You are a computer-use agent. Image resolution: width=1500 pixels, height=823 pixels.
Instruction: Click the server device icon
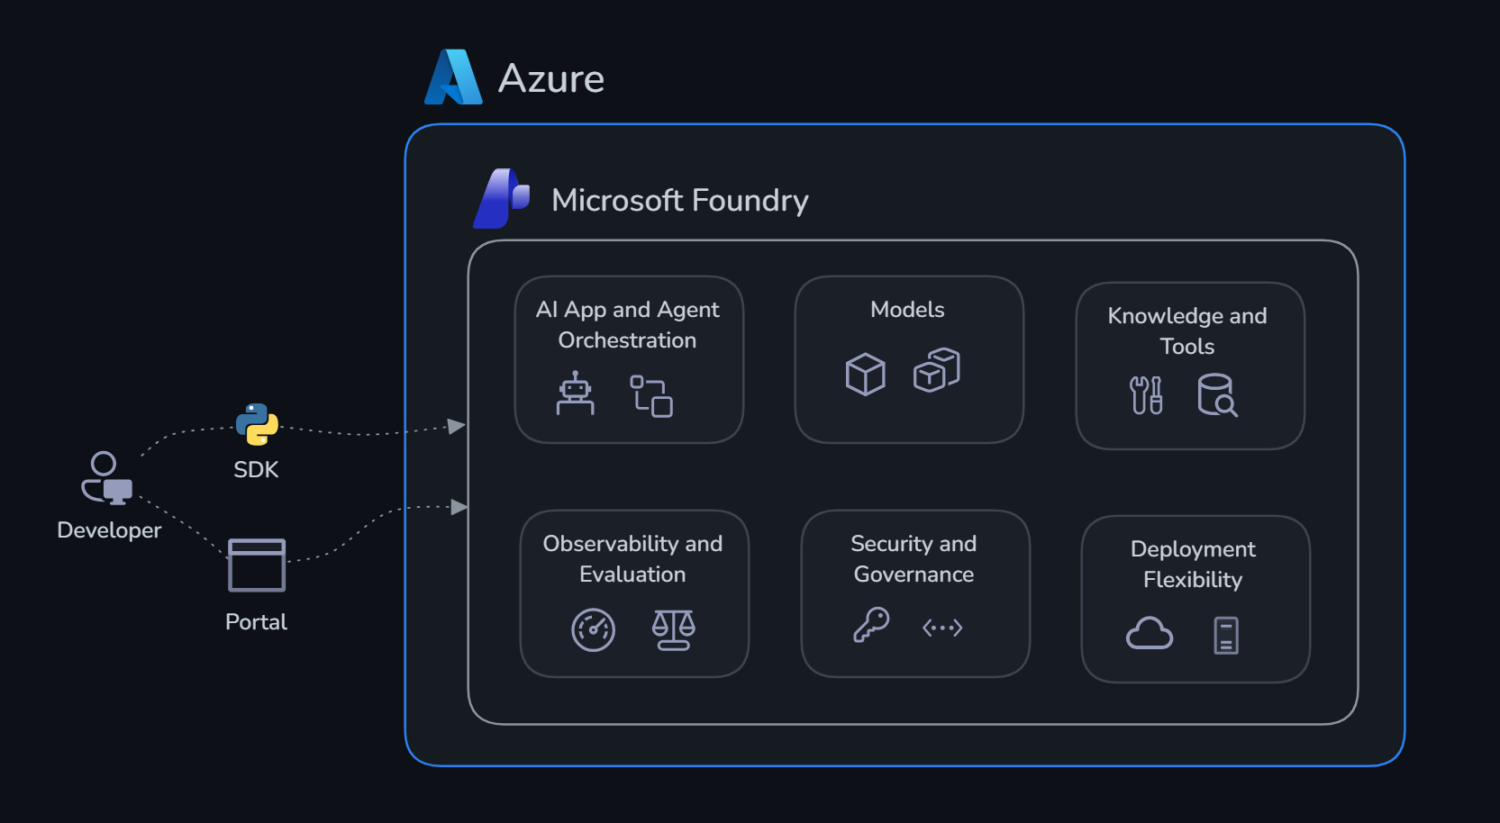1226,636
